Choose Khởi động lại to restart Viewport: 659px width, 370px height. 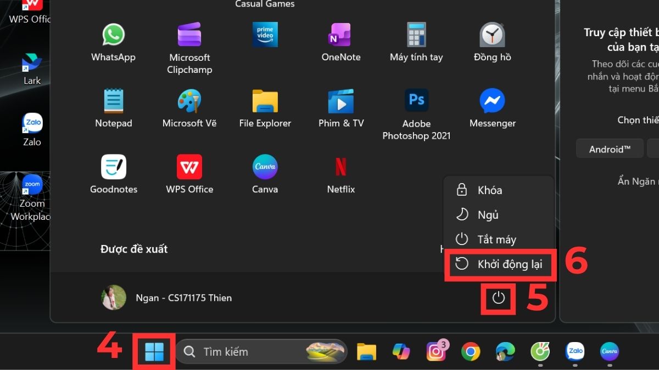pyautogui.click(x=499, y=264)
